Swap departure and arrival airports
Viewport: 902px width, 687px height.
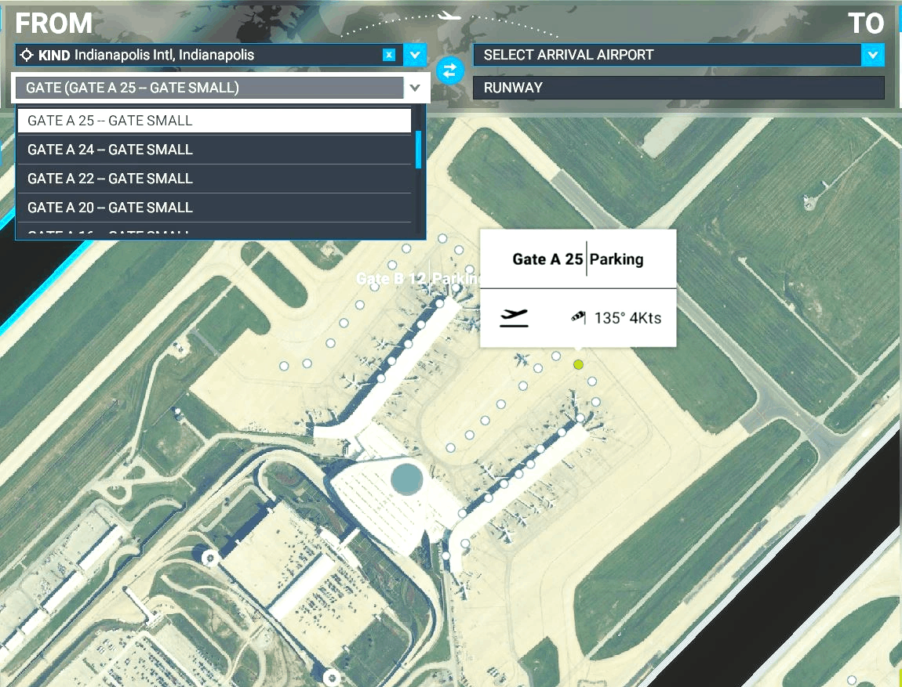pos(449,71)
